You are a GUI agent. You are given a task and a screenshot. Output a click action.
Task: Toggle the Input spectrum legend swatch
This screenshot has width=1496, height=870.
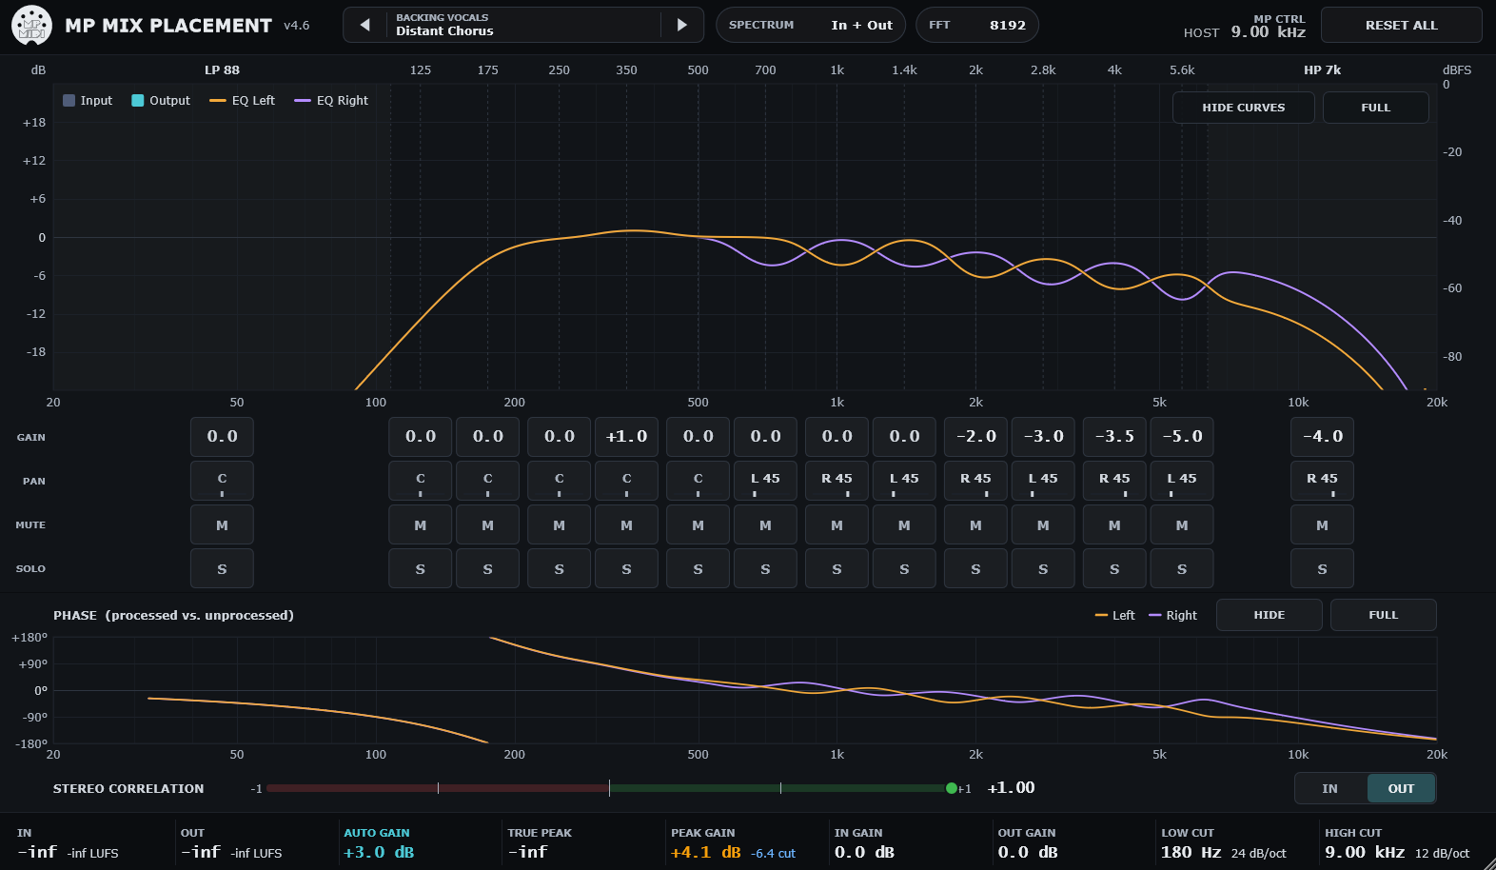69,100
